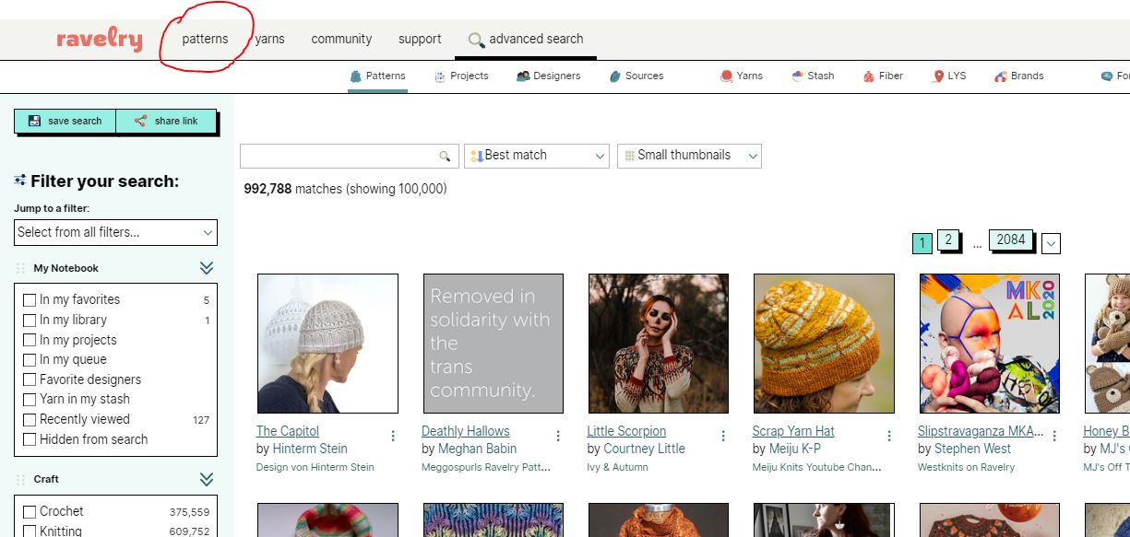Viewport: 1130px width, 537px height.
Task: Switch to the Projects search tab
Action: pyautogui.click(x=461, y=76)
